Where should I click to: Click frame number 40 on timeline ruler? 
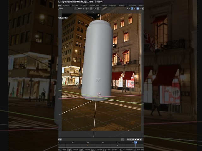point(73,143)
